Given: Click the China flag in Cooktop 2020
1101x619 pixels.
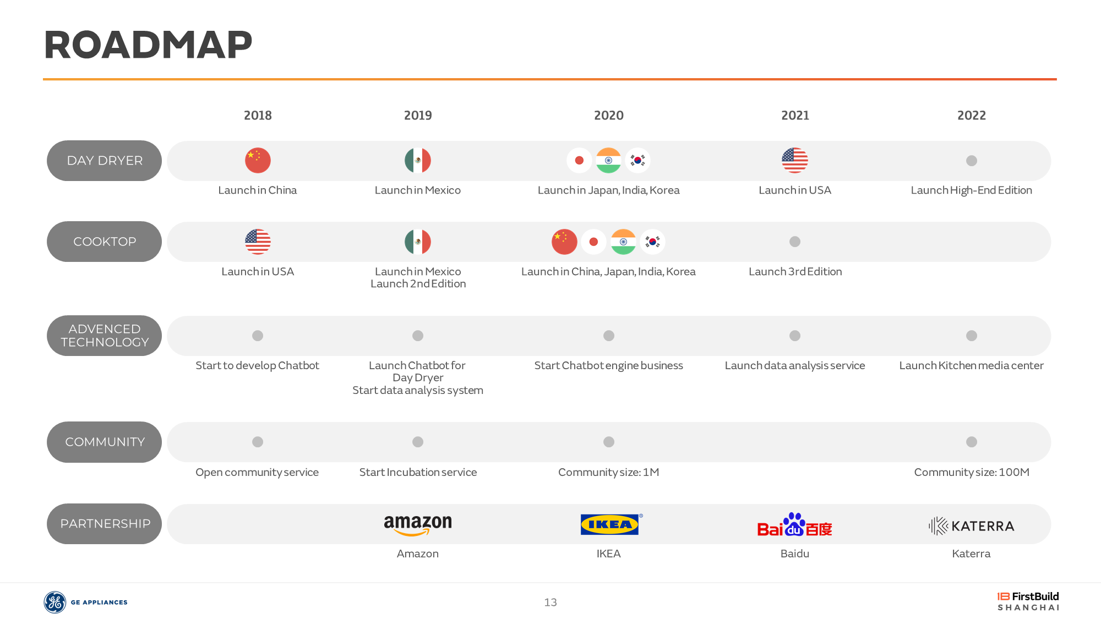Looking at the screenshot, I should (564, 242).
